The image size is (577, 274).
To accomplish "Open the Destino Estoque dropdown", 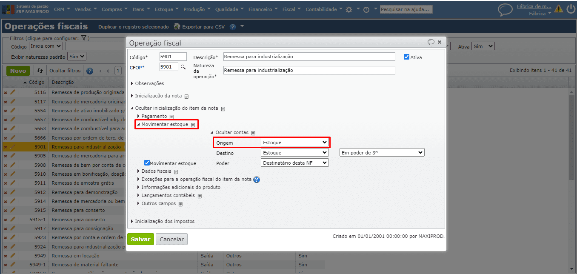I will coord(294,152).
